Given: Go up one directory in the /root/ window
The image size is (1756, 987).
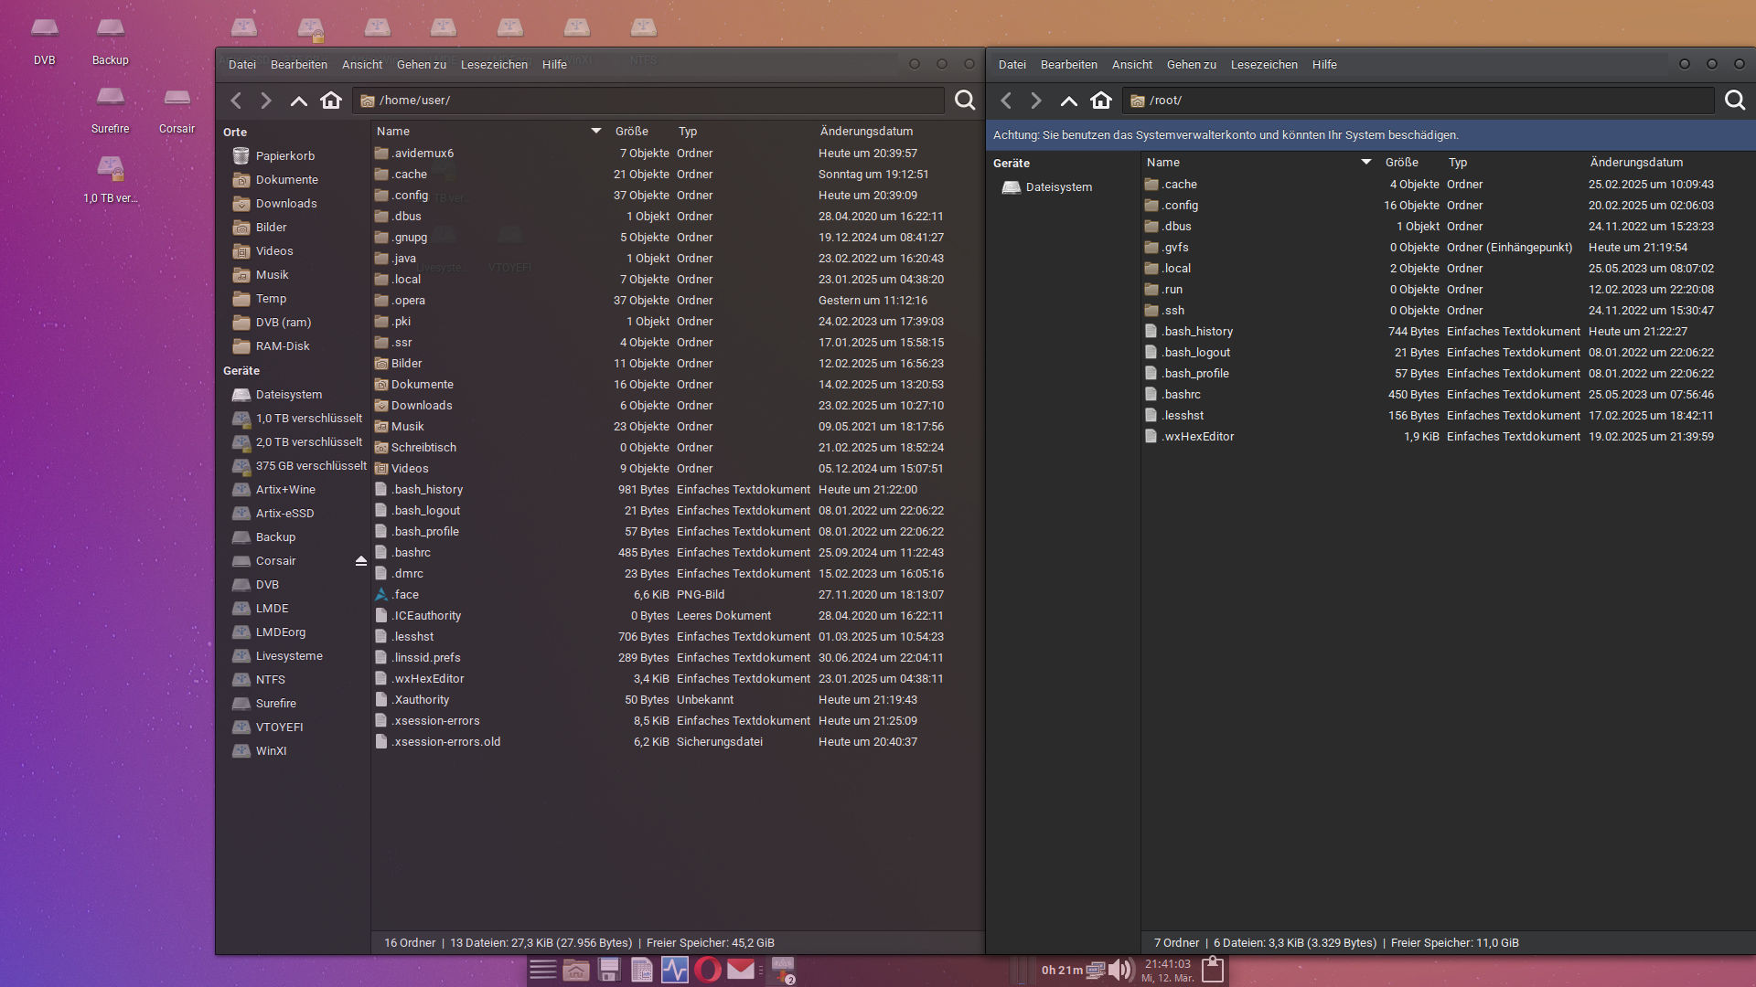Looking at the screenshot, I should pyautogui.click(x=1068, y=101).
